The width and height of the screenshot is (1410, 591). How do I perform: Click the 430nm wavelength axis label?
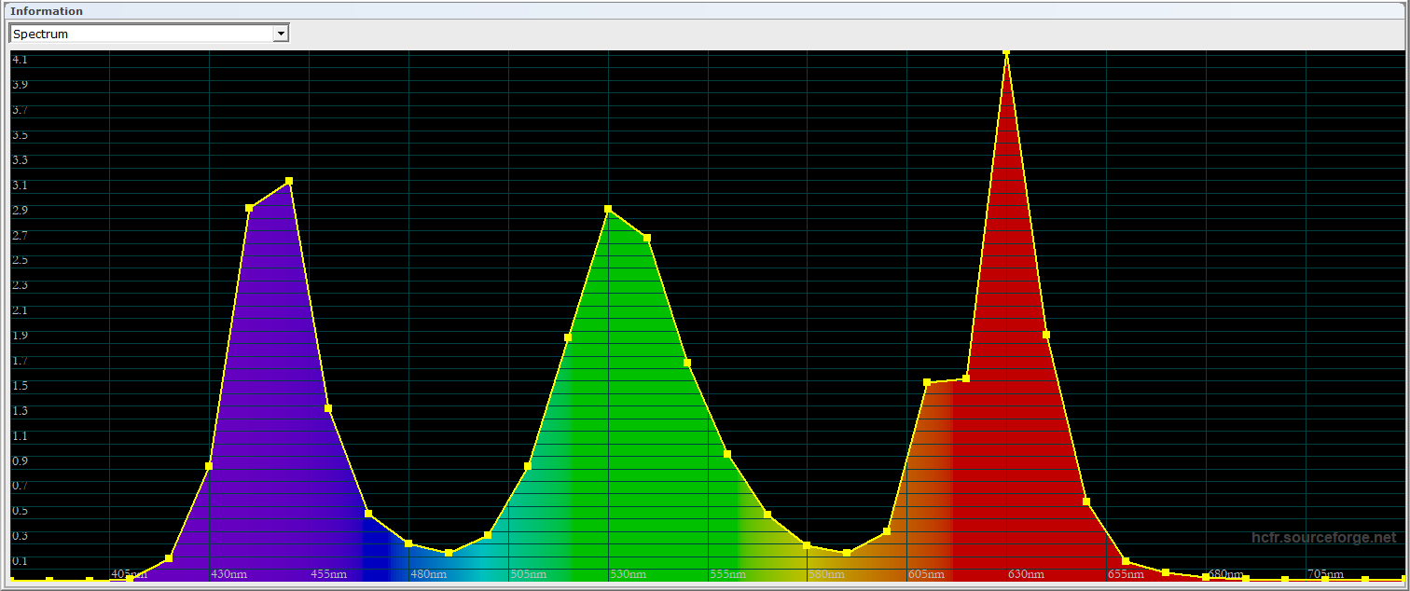click(x=229, y=574)
